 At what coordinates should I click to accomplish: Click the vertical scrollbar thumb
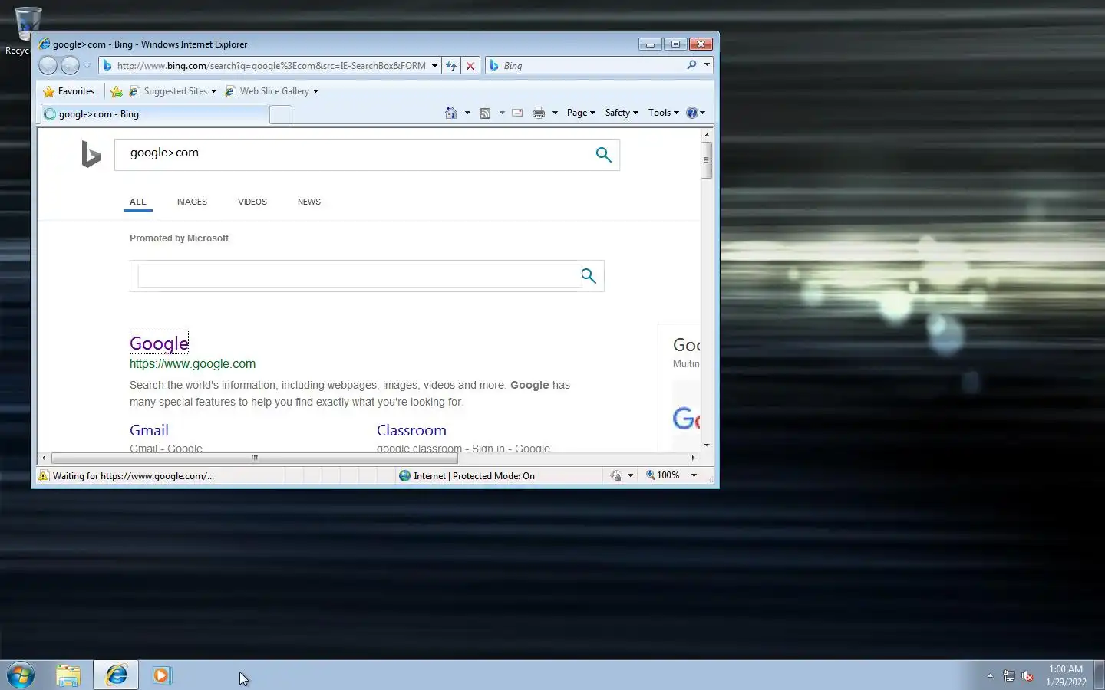tap(707, 160)
